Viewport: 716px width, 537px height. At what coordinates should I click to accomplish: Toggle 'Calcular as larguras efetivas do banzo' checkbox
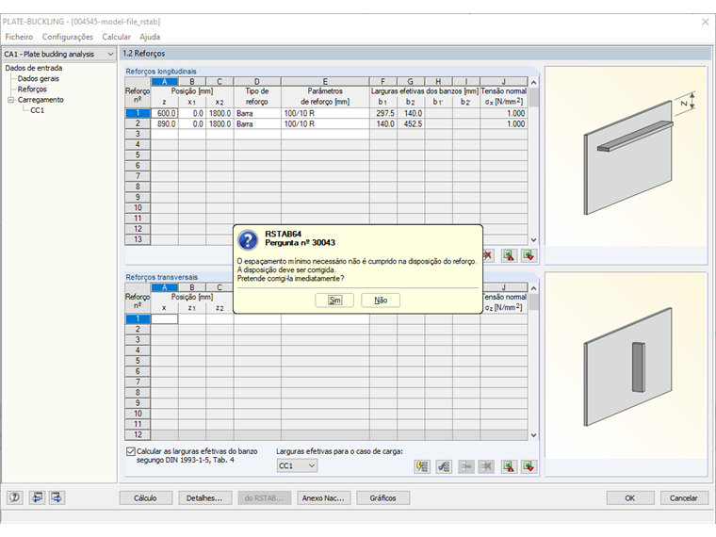(x=131, y=451)
